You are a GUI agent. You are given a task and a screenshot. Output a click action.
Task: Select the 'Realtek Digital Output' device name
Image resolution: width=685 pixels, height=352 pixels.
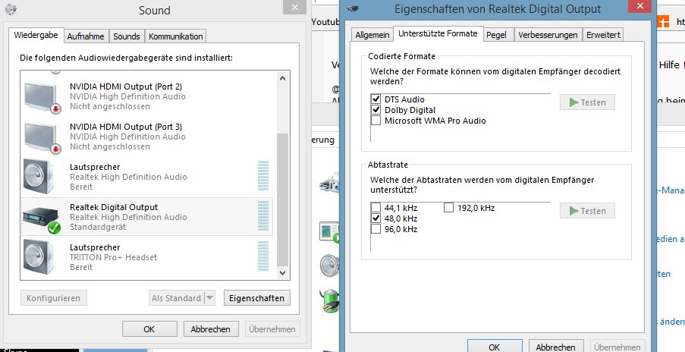[x=114, y=207]
